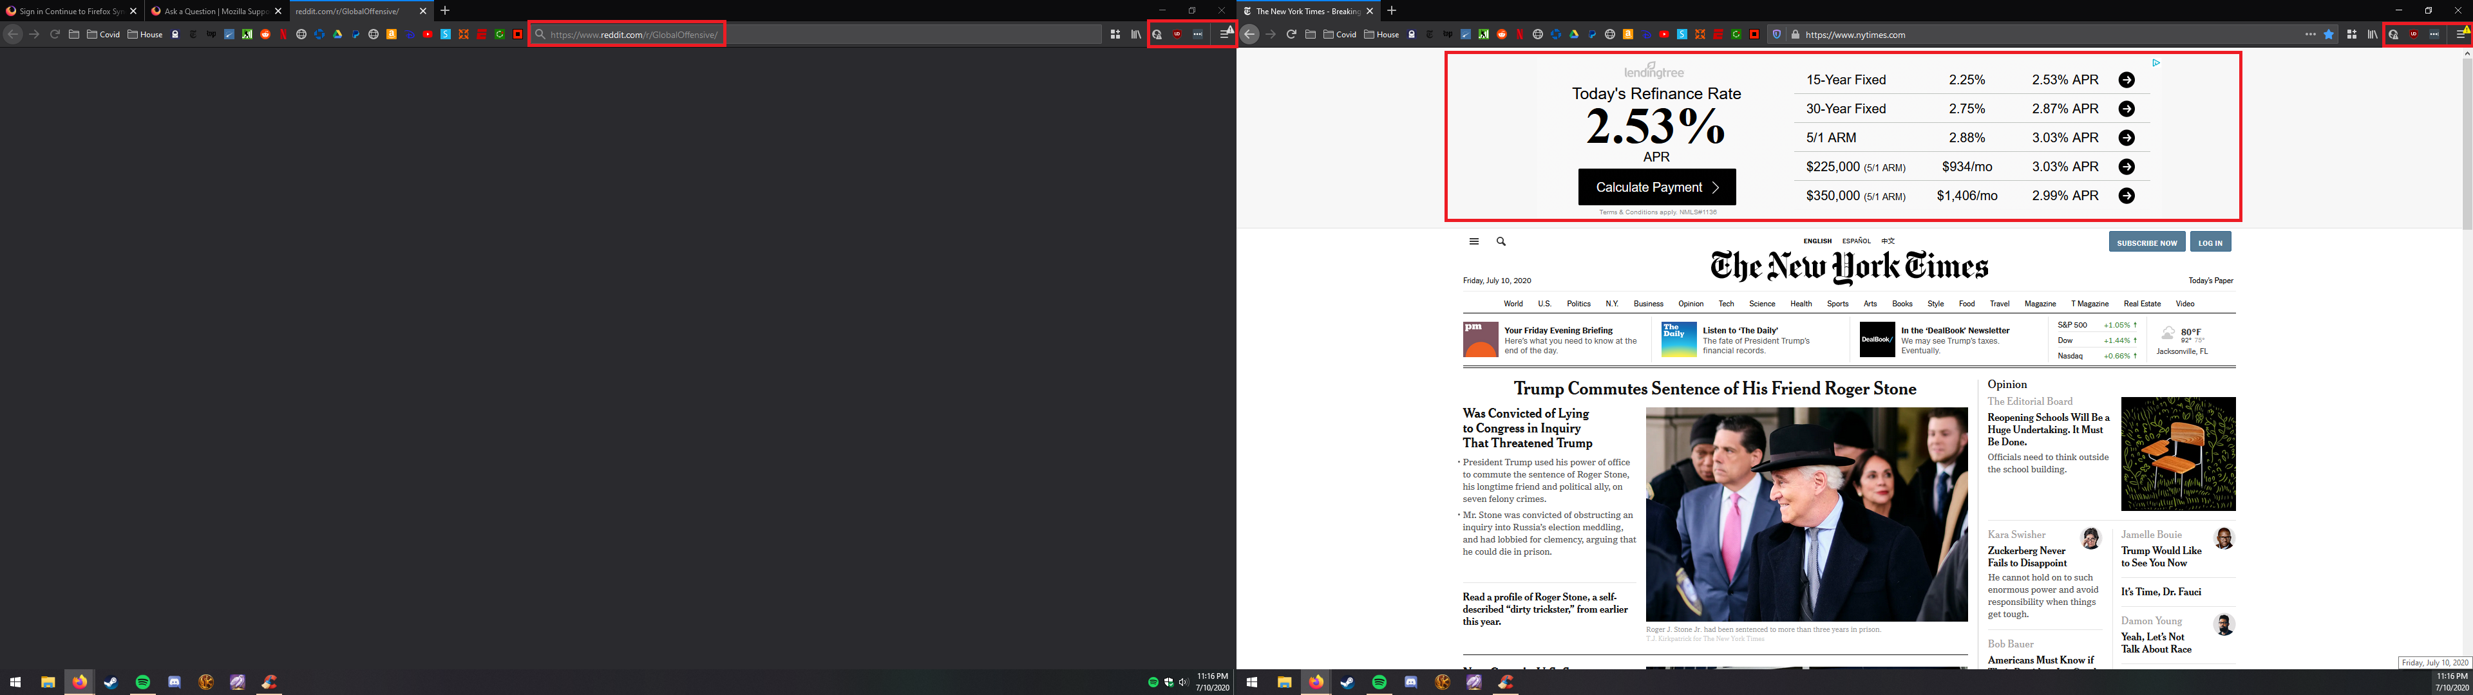Select the Politics section in NYT navigation
Viewport: 2473px width, 695px height.
click(x=1578, y=303)
